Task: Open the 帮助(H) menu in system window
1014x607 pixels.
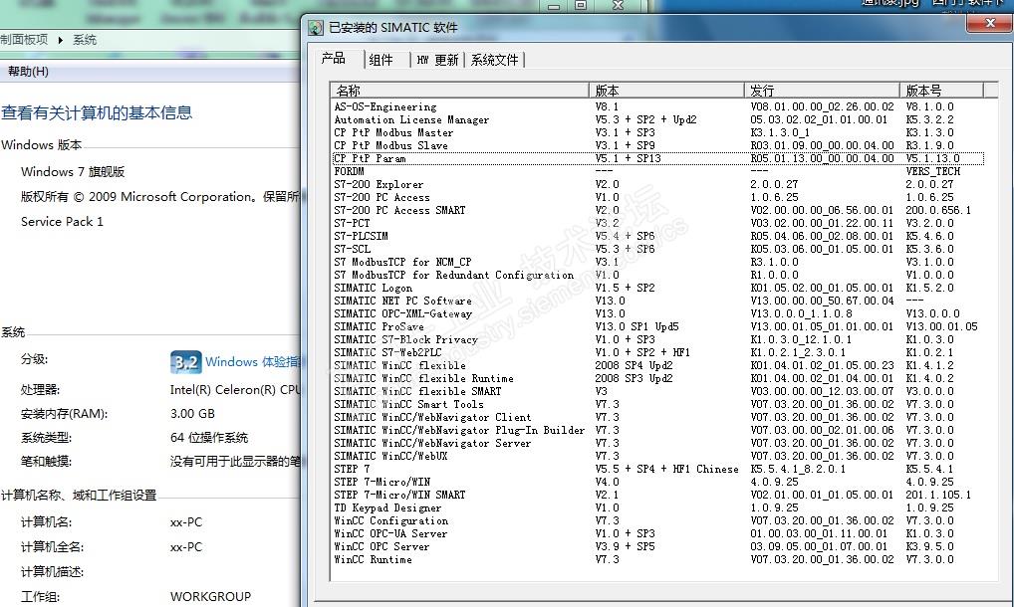Action: 28,72
